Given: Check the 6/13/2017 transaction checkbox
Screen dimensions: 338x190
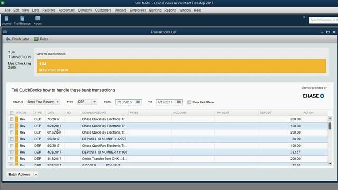Looking at the screenshot, I should tap(12, 132).
